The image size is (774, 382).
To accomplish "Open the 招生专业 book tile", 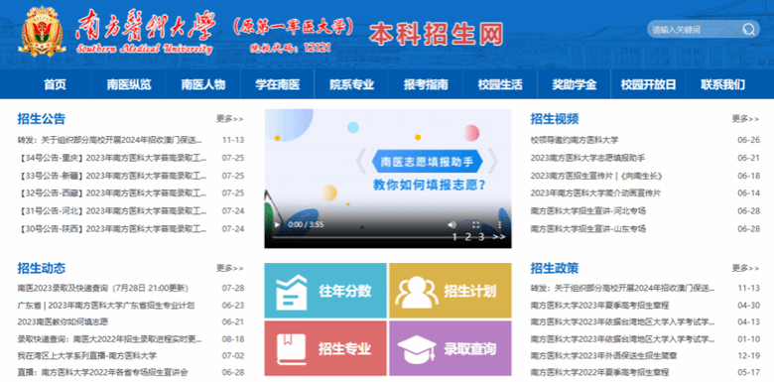I will tap(325, 348).
